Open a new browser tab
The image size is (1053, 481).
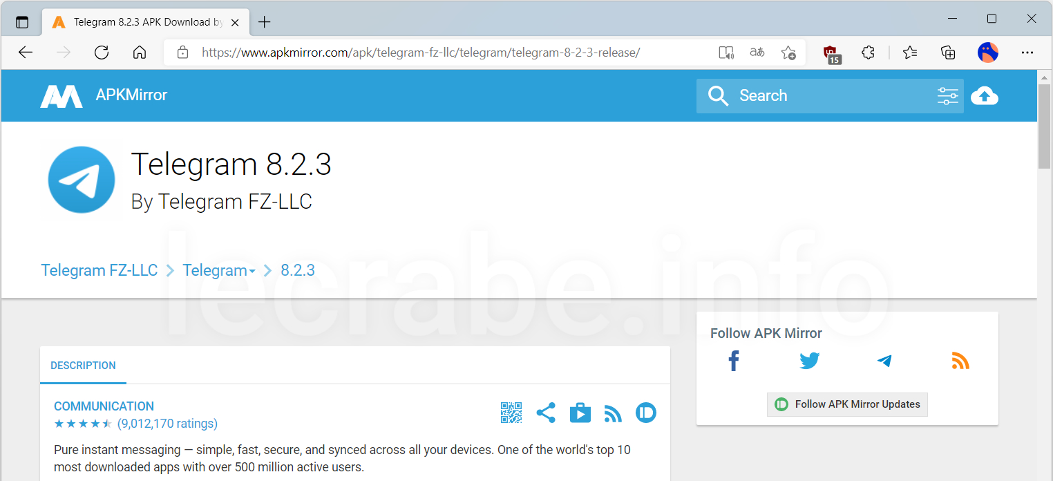click(264, 22)
